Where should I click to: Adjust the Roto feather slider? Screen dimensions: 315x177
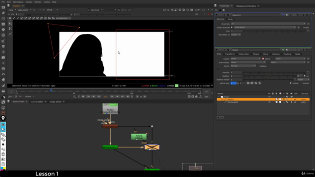pos(270,76)
